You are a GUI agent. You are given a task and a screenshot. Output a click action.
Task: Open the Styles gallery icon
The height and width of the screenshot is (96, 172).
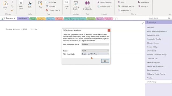coord(30,3)
